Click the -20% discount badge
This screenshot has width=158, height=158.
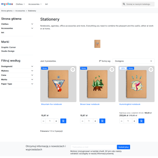pyautogui.click(x=123, y=68)
